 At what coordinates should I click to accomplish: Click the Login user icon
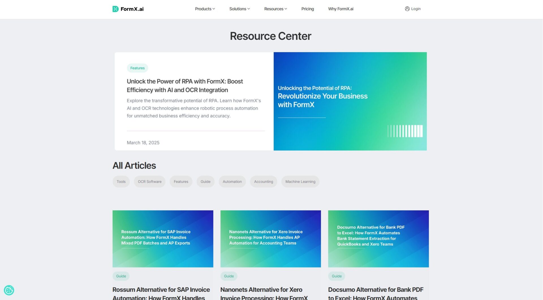pos(407,9)
